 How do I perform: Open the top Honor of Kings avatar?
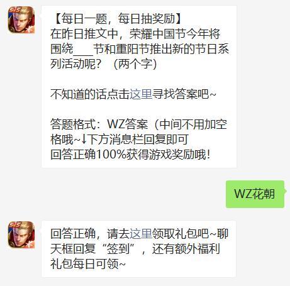coord(21,19)
